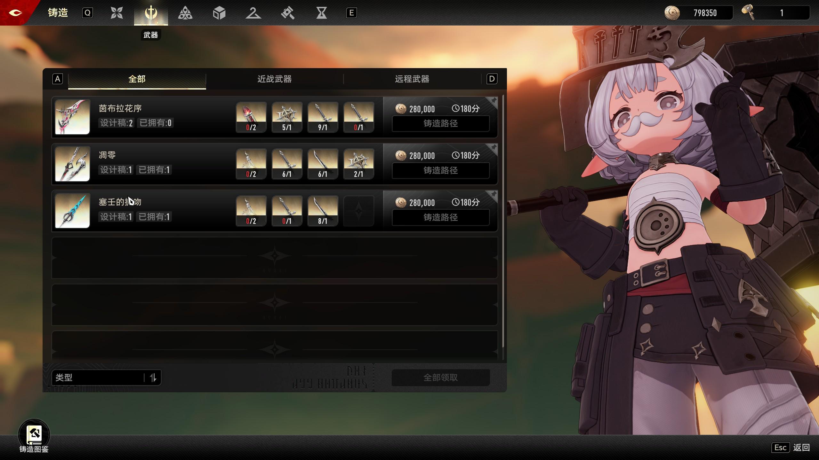
Task: Toggle the sort order arrows beside 类型
Action: point(153,378)
